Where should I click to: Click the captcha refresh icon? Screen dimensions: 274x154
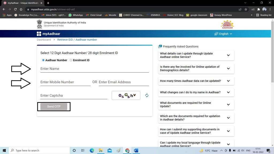(x=147, y=95)
